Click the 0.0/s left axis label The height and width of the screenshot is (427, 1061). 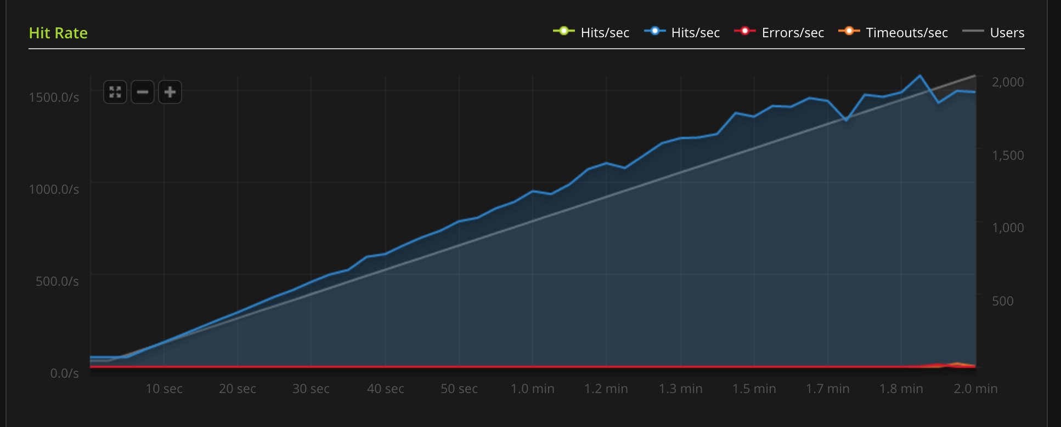(x=64, y=373)
